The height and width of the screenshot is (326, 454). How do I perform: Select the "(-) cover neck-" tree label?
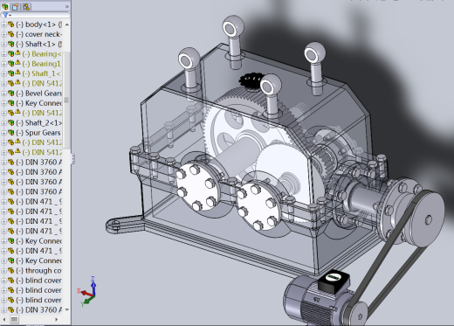(39, 34)
